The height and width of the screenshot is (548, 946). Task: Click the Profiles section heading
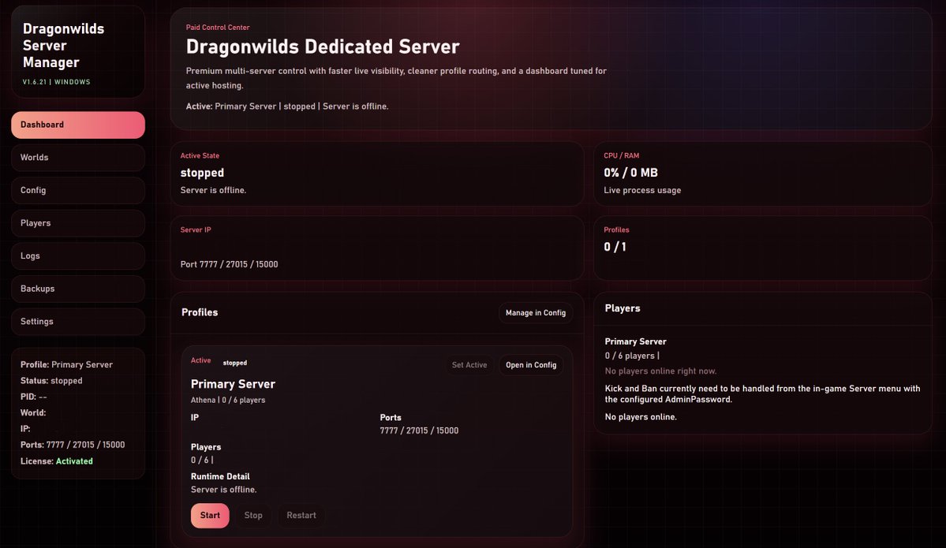[200, 313]
